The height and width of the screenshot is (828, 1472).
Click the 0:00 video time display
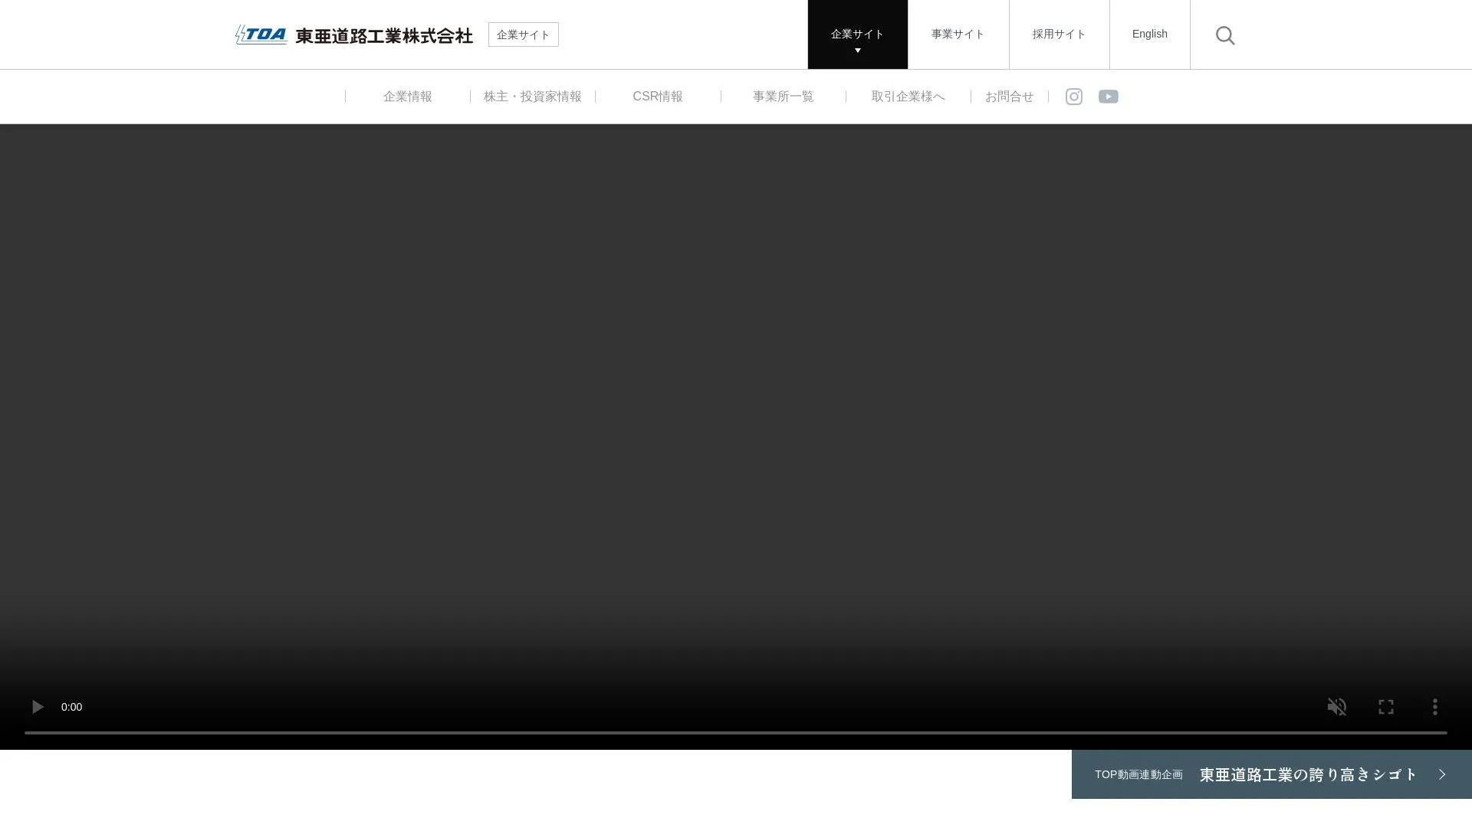(x=71, y=707)
